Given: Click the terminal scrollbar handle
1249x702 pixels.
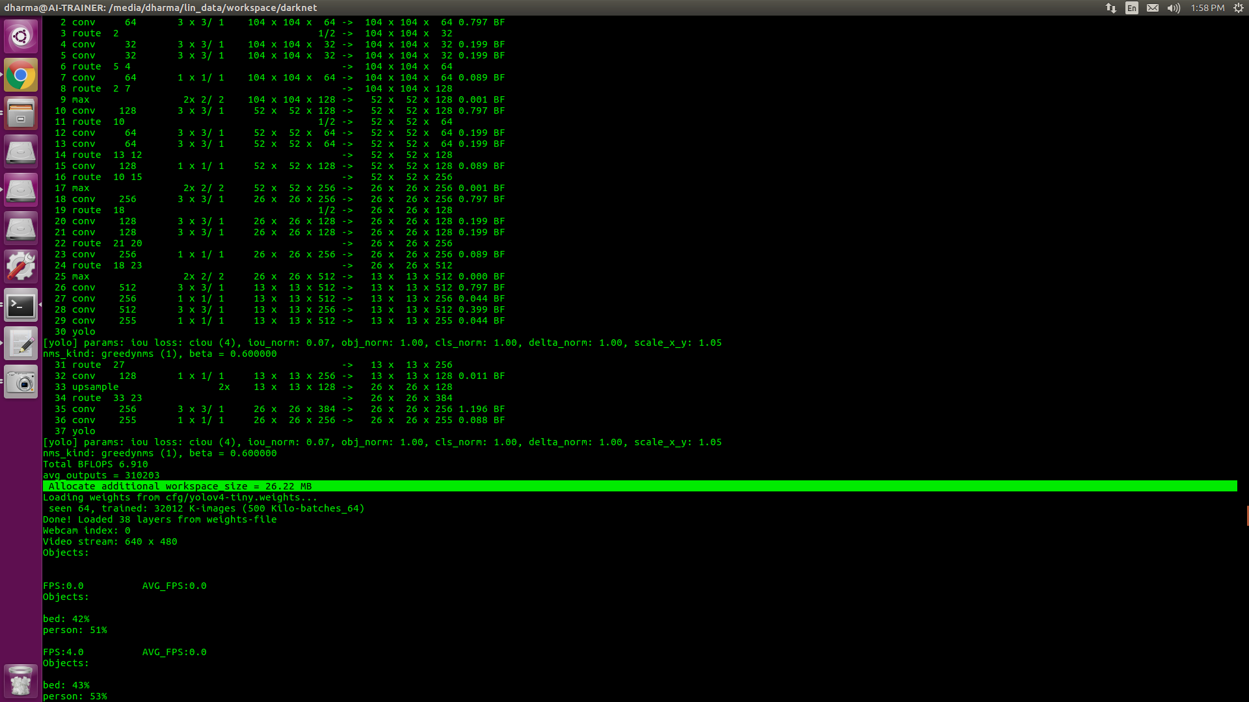Looking at the screenshot, I should (1247, 515).
